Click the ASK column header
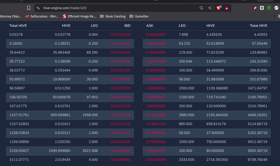 click(149, 26)
